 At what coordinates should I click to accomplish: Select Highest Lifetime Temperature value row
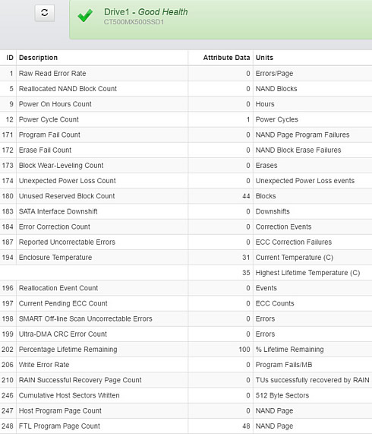click(186, 273)
